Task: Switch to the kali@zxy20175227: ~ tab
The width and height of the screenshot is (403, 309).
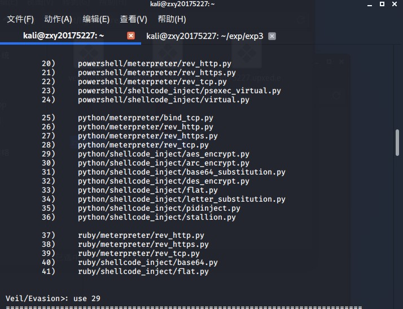Action: (x=63, y=36)
